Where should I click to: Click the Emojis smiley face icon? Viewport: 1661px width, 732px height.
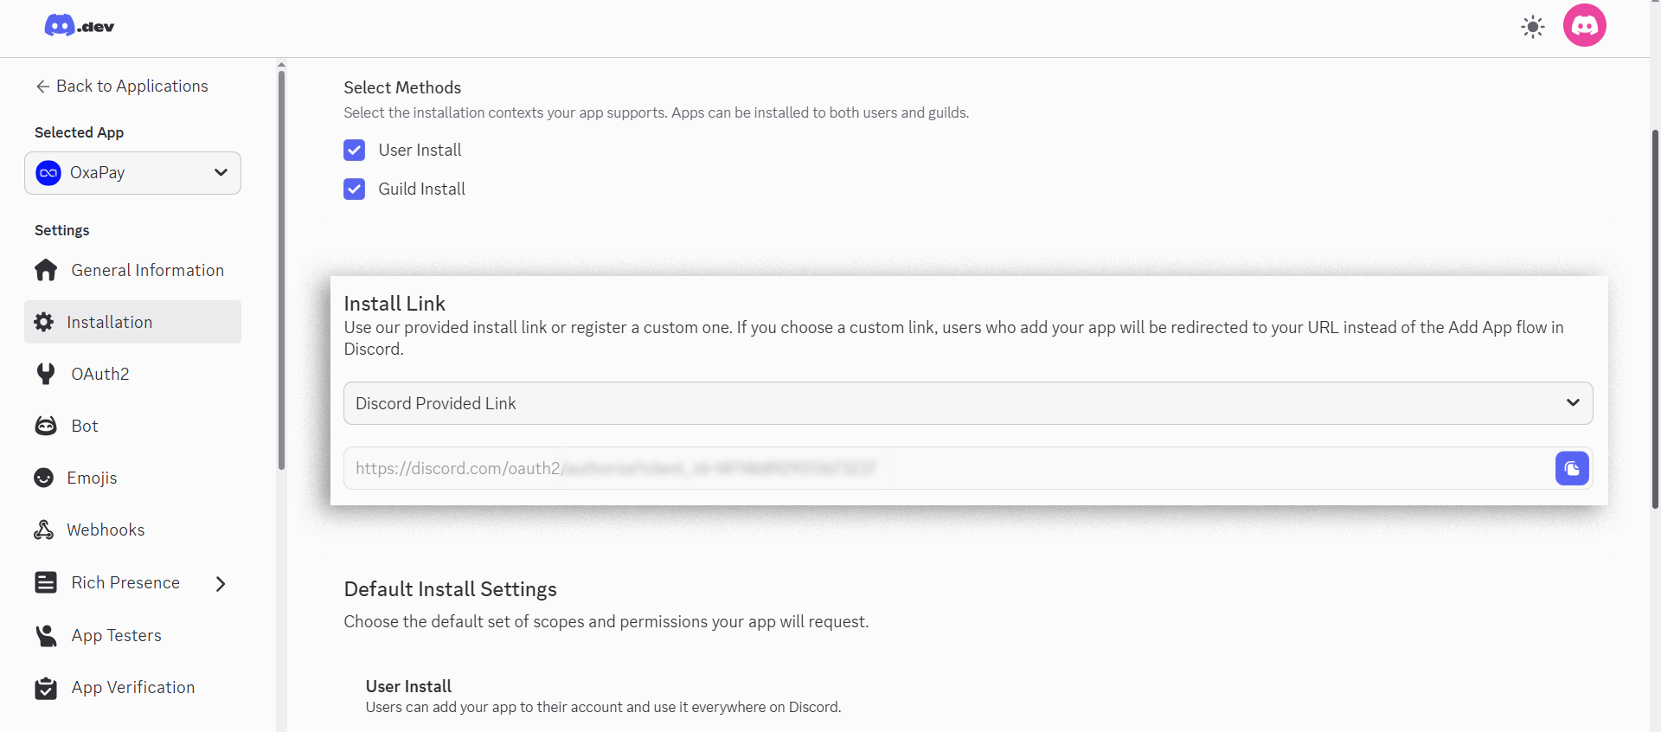point(44,478)
